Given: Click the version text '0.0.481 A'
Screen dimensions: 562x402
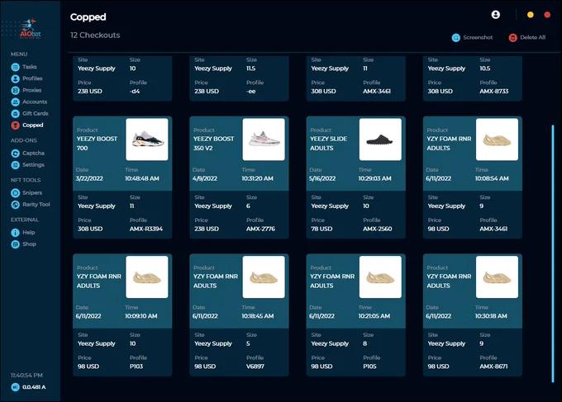Looking at the screenshot, I should [x=34, y=387].
